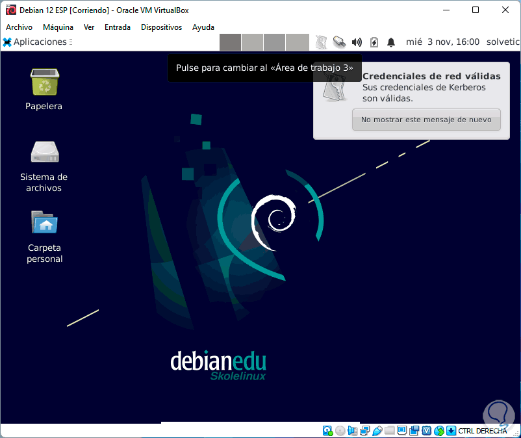Click the CTRL DERECHA host key label
This screenshot has width=521, height=438.
point(483,431)
